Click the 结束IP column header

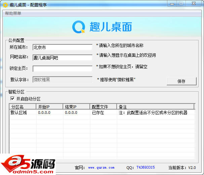[76, 107]
